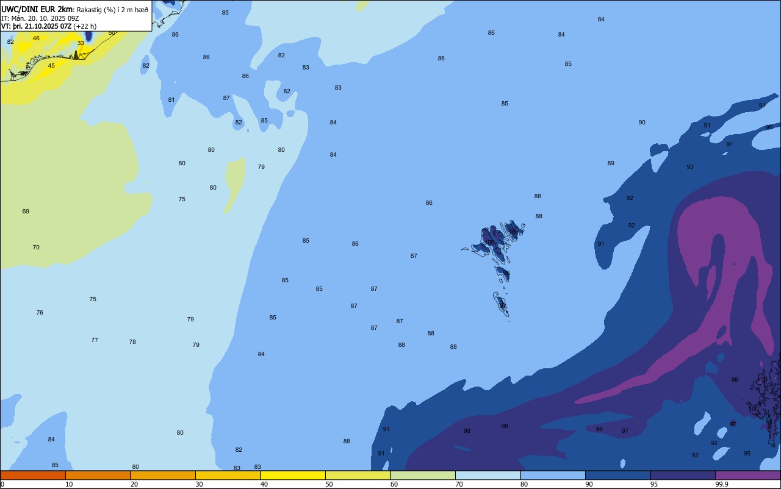Click the 50–60 legend color swatch

tap(358, 476)
